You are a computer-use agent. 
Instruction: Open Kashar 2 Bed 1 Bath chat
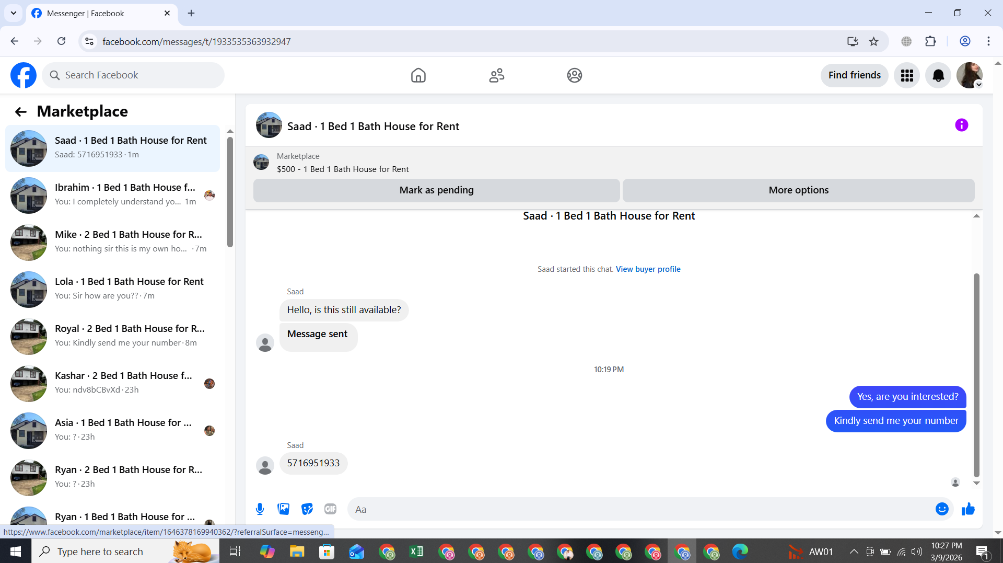[x=112, y=383]
